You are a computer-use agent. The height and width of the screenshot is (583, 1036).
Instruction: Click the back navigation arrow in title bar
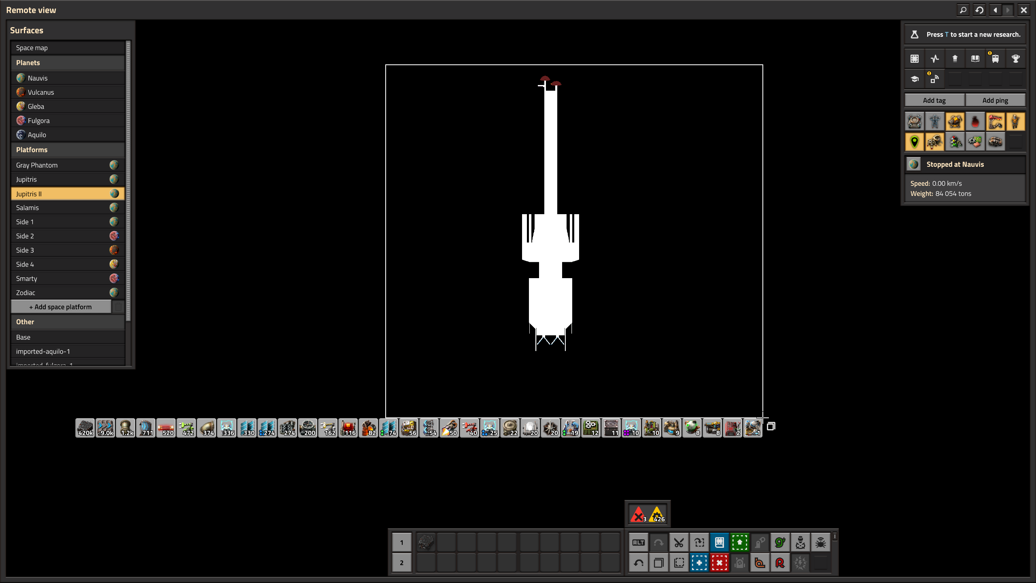point(996,10)
